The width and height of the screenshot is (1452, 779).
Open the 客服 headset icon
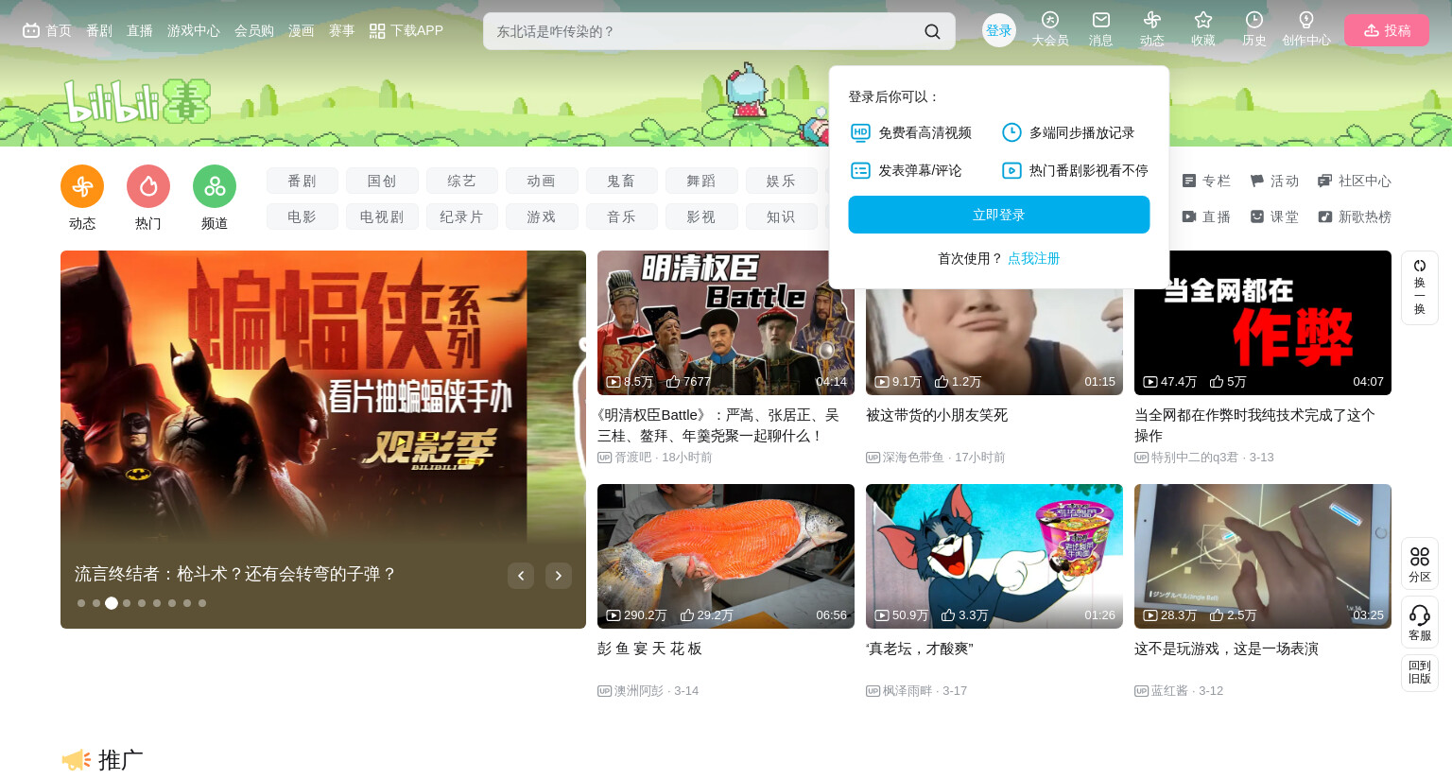tap(1420, 622)
